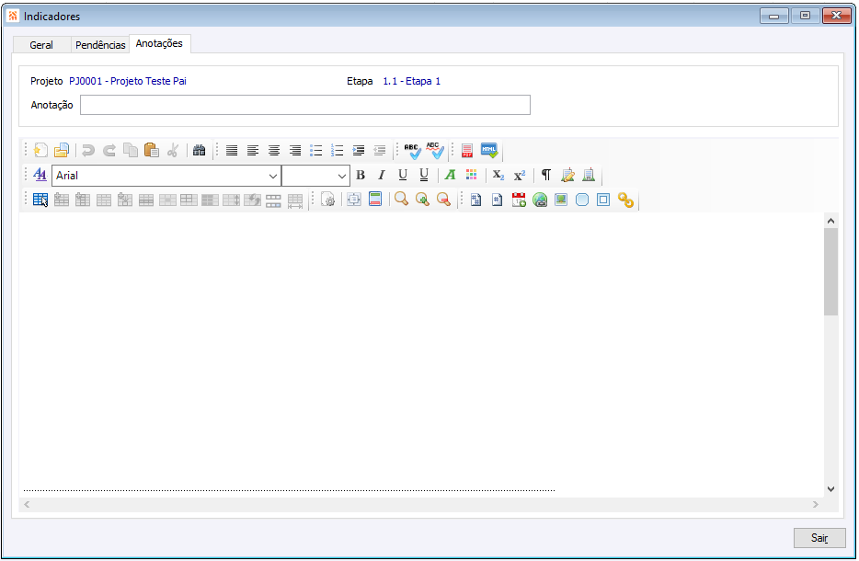Zoom in with the plus magnifier
Screen dimensions: 859x561
point(422,200)
